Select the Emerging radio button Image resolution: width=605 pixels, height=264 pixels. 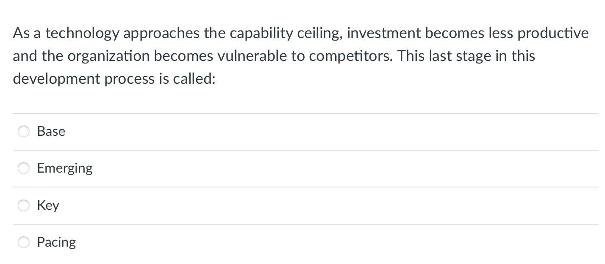(24, 168)
